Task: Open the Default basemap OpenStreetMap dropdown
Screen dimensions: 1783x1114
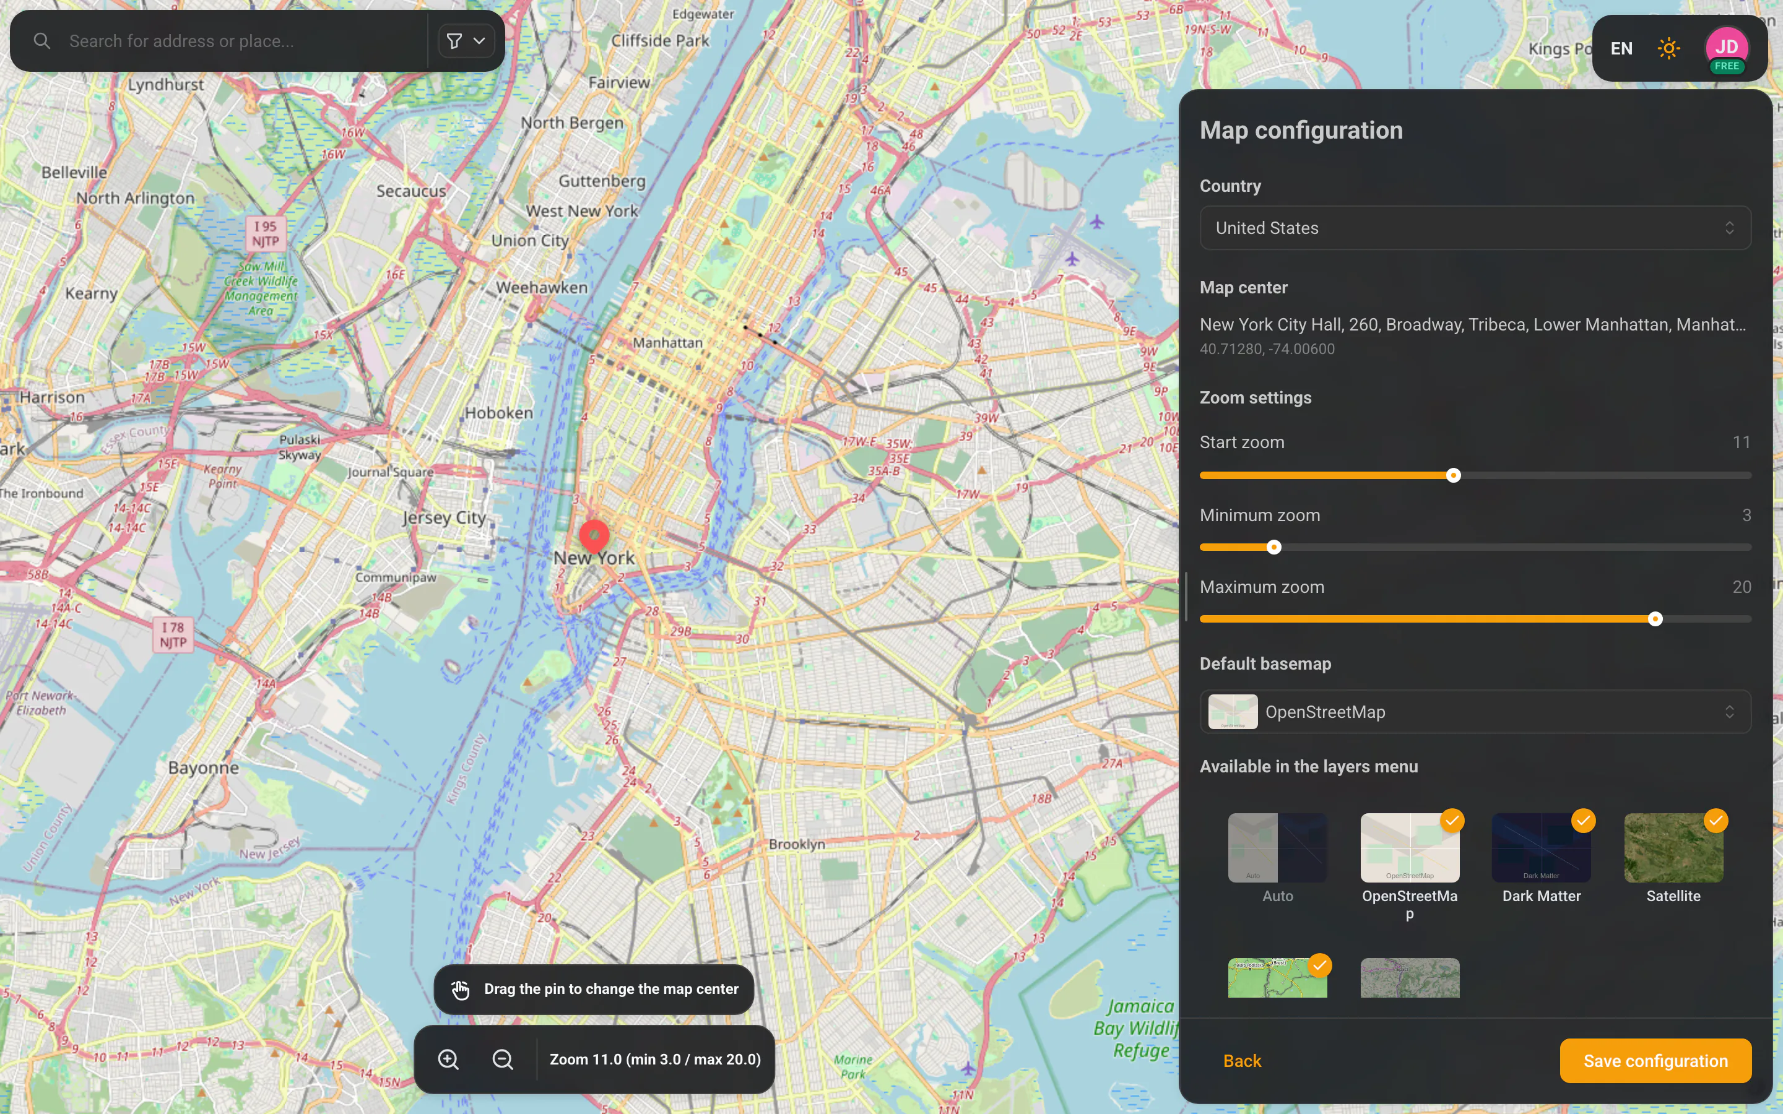Action: pos(1475,712)
